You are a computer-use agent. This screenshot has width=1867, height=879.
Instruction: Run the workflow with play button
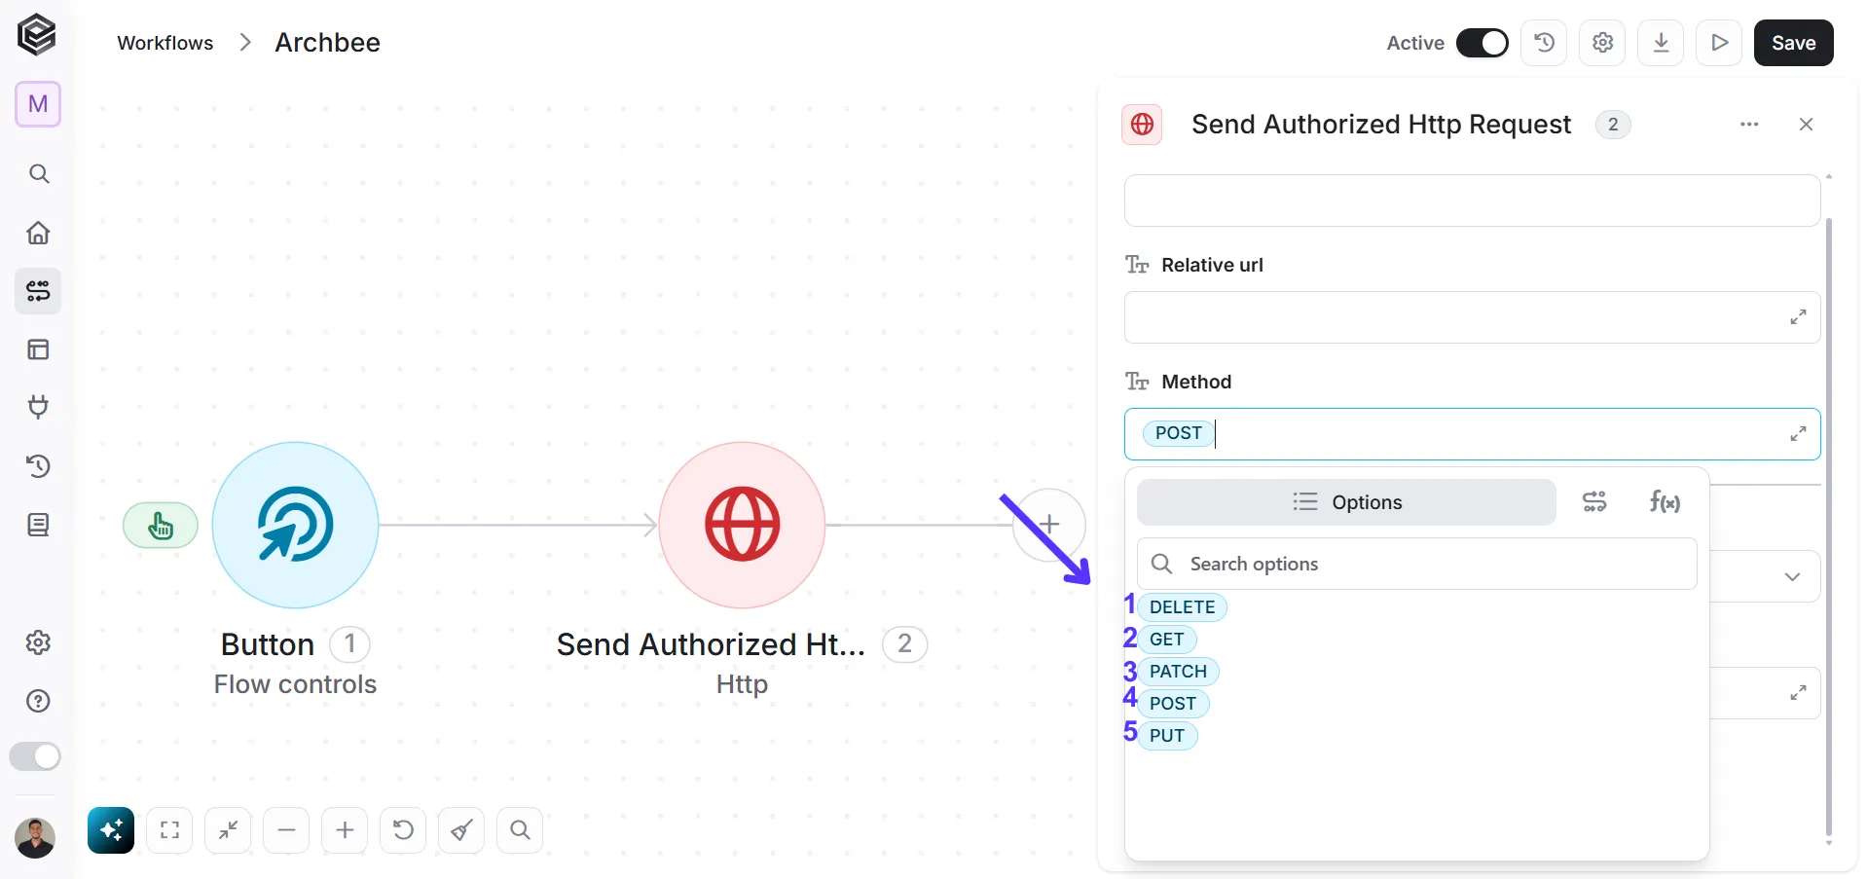point(1719,43)
